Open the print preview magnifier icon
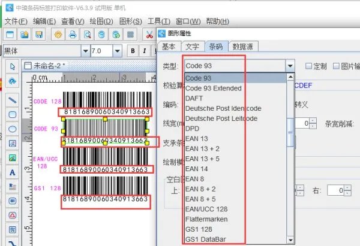Screen dimensions: 360x246 click(x=87, y=35)
